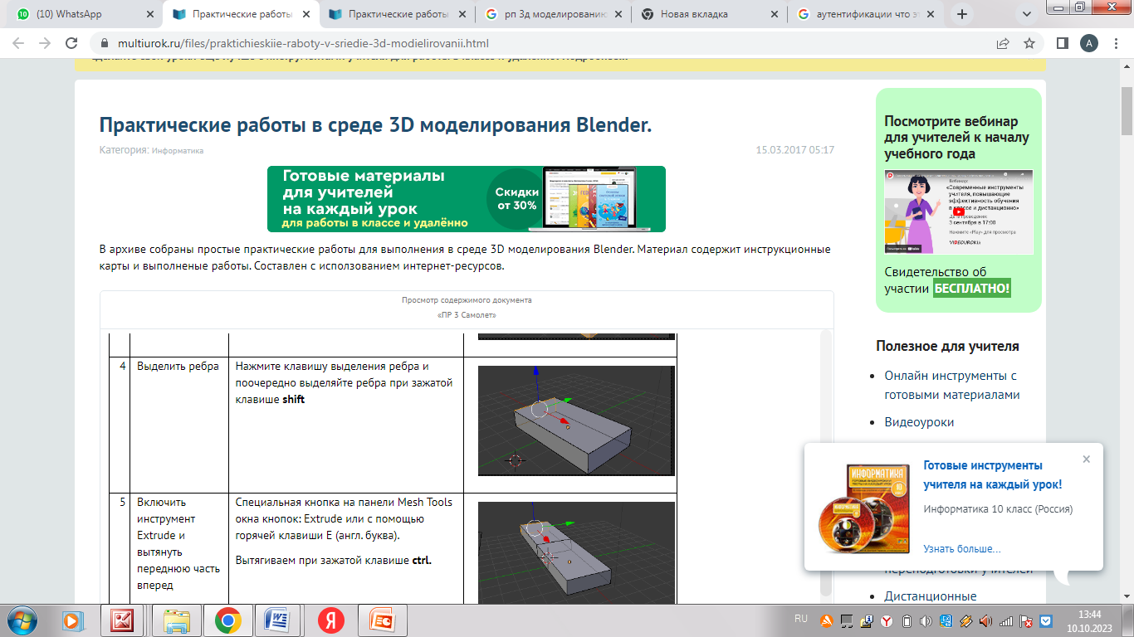Viewport: 1134px width, 637px height.
Task: Open PowerPoint from taskbar
Action: (383, 620)
